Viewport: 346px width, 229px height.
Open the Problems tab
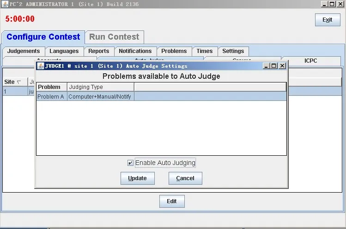pos(174,51)
